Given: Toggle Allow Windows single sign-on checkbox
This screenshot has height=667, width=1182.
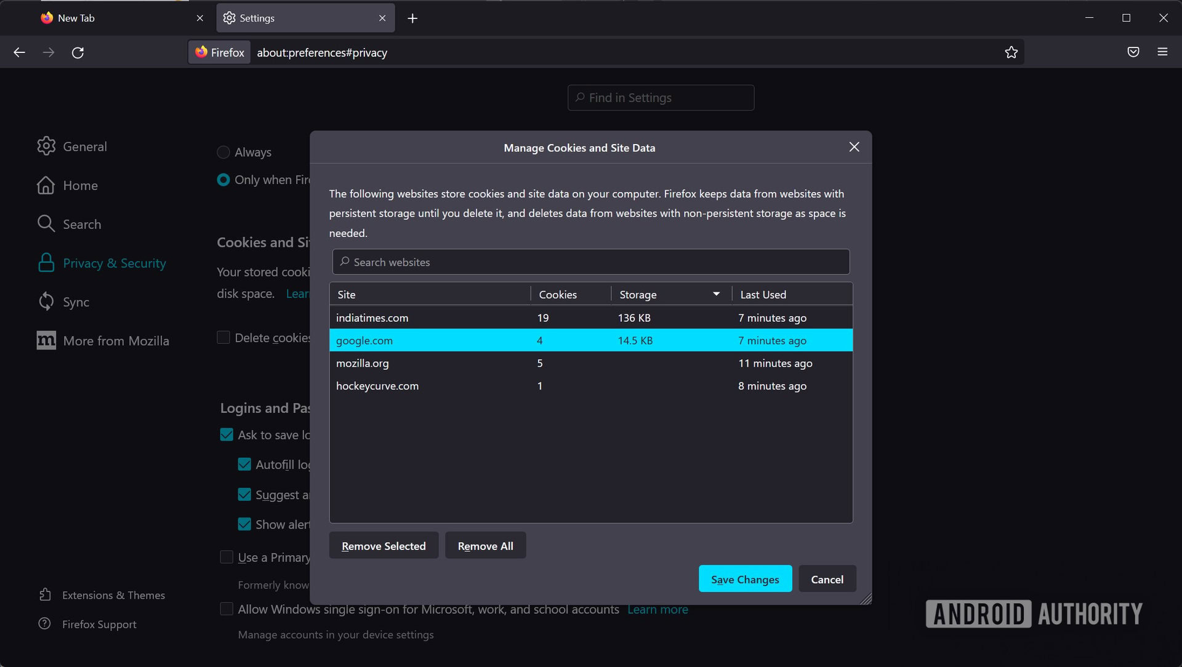Looking at the screenshot, I should tap(227, 609).
